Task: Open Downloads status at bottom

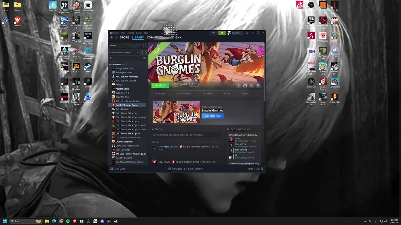Action: (x=186, y=169)
